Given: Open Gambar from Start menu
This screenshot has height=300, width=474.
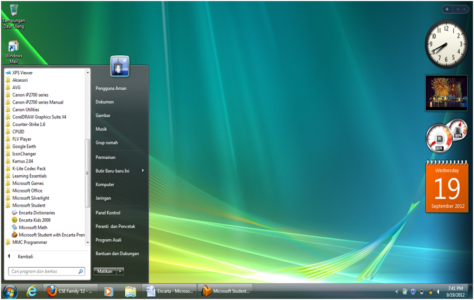Looking at the screenshot, I should point(103,116).
